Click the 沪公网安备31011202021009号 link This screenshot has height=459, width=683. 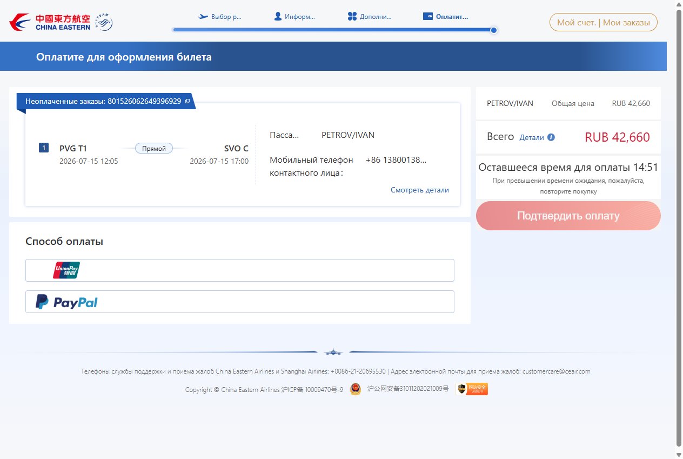point(408,388)
